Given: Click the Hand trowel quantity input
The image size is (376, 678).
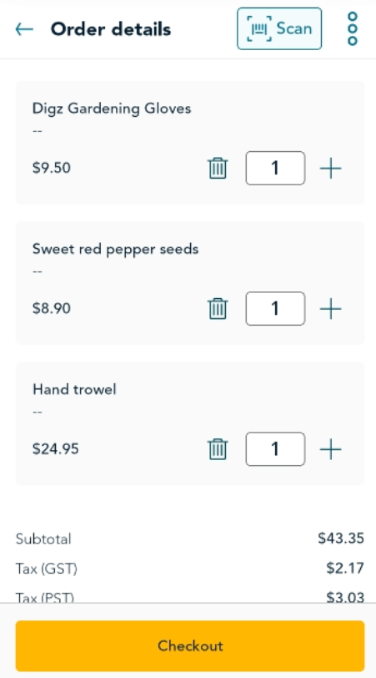Looking at the screenshot, I should tap(275, 449).
